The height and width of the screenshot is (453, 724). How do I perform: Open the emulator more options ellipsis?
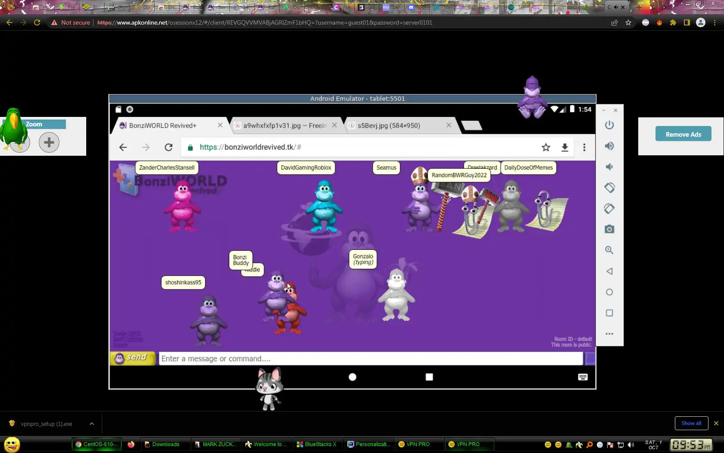tap(609, 334)
